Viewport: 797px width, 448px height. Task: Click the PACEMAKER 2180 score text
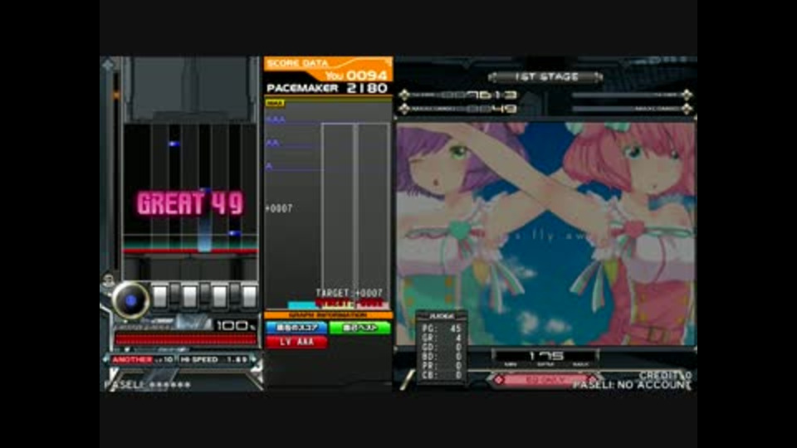pos(327,89)
